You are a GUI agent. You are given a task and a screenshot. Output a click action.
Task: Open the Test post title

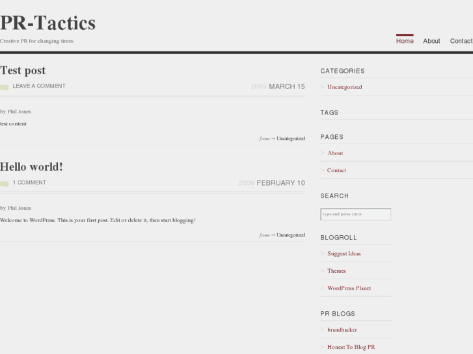coord(23,70)
